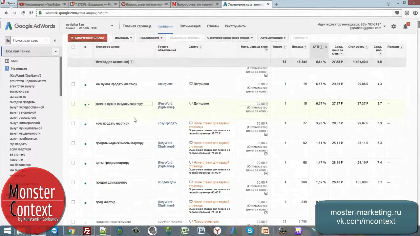The width and height of the screenshot is (420, 236).
Task: Click the + КЛЮЧЕВЫЕ СЛОВА button
Action: pos(88,38)
